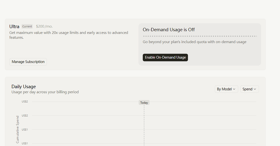Click the chevron arrow beside Spend
The image size is (280, 146).
(255, 89)
